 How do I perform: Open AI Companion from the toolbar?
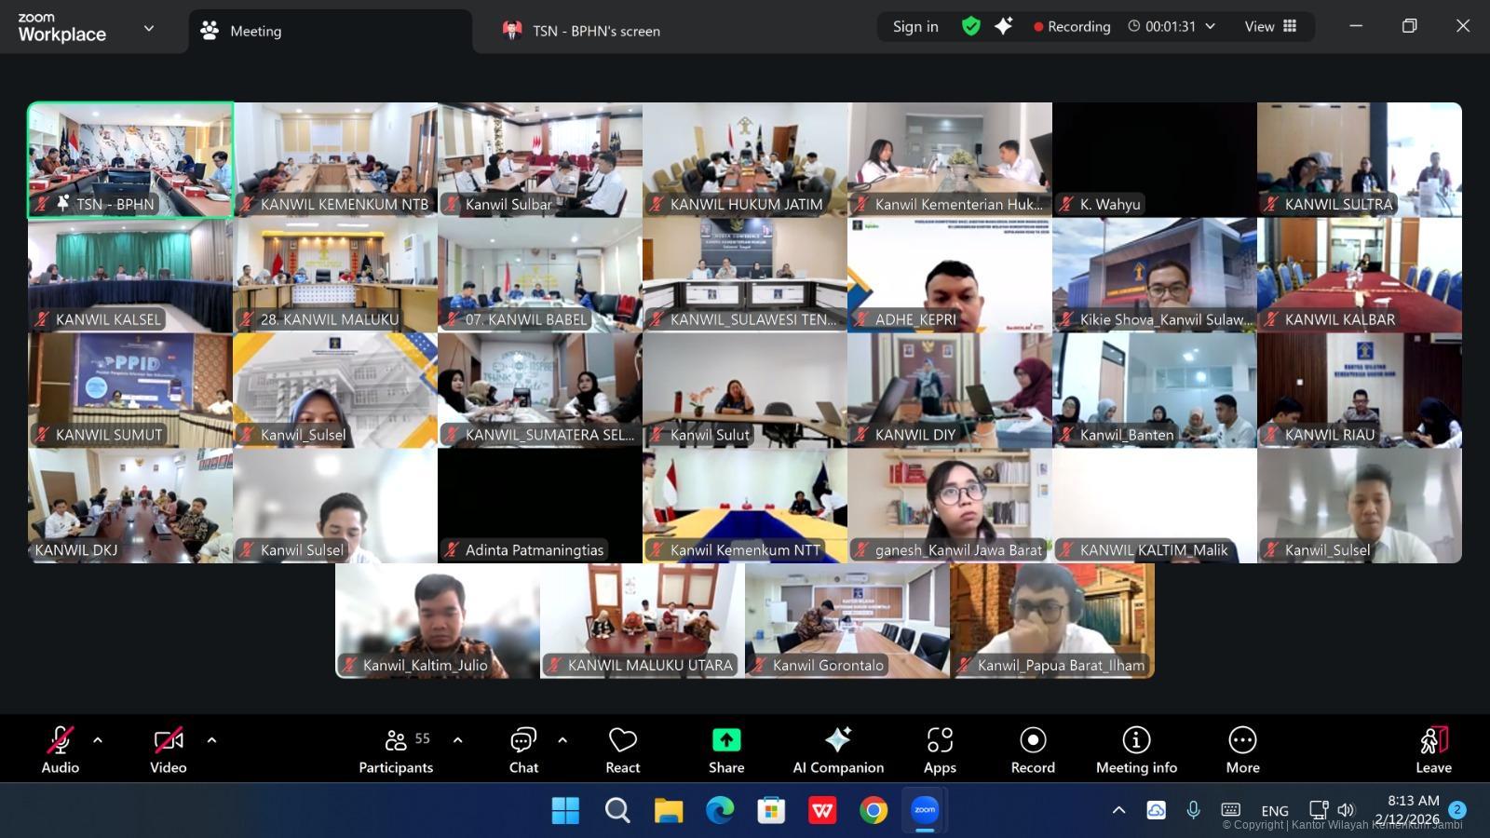(837, 749)
